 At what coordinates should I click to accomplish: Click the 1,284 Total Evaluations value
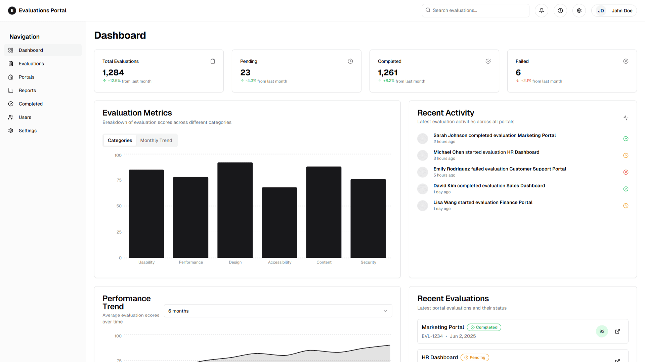[113, 73]
